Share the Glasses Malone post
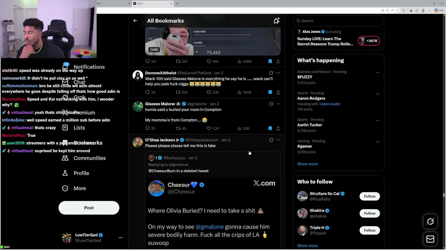This screenshot has width=446, height=250. coord(278,128)
